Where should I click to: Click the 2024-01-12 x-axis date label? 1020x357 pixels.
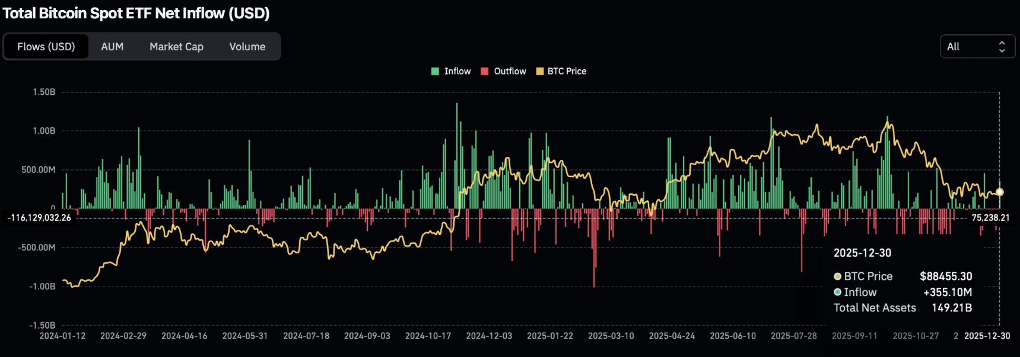pyautogui.click(x=62, y=336)
